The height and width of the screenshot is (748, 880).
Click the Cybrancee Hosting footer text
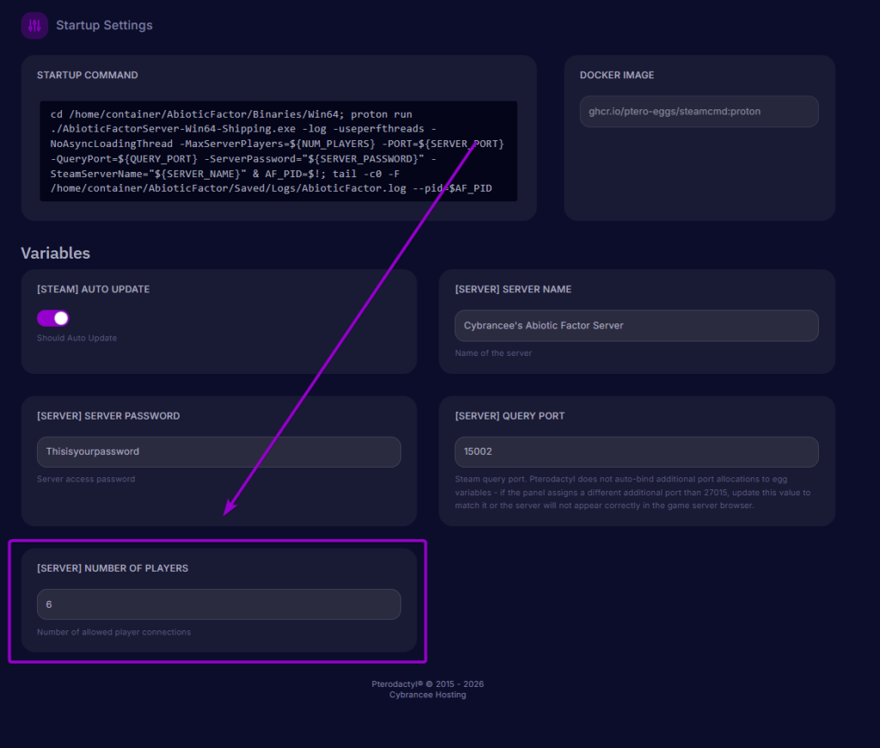click(428, 695)
